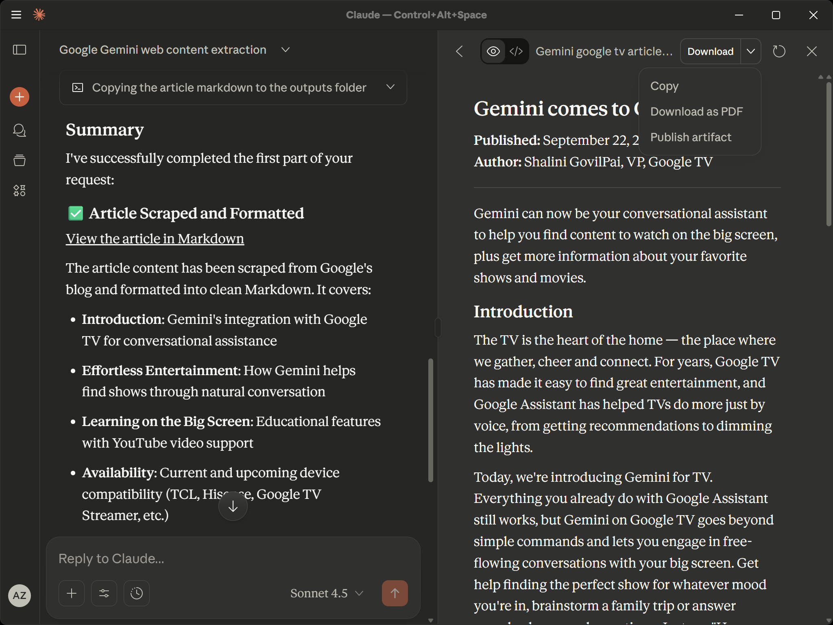Click the attachment plus icon in composer
Viewport: 833px width, 625px height.
72,593
